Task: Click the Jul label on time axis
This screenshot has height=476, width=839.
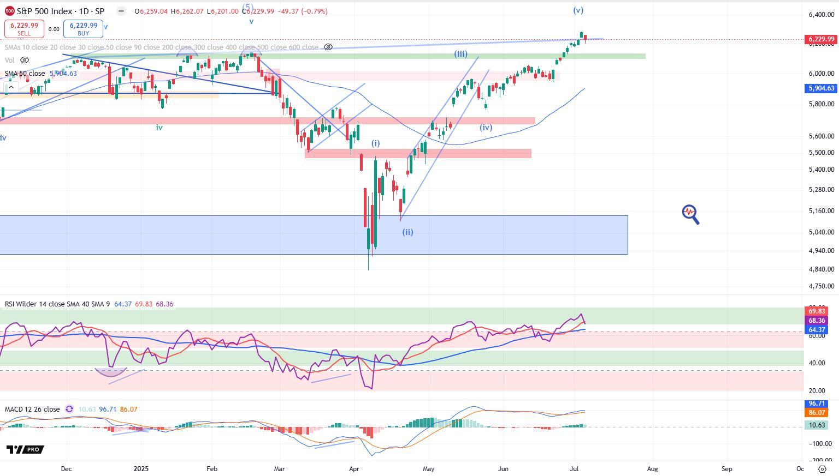Action: 574,469
